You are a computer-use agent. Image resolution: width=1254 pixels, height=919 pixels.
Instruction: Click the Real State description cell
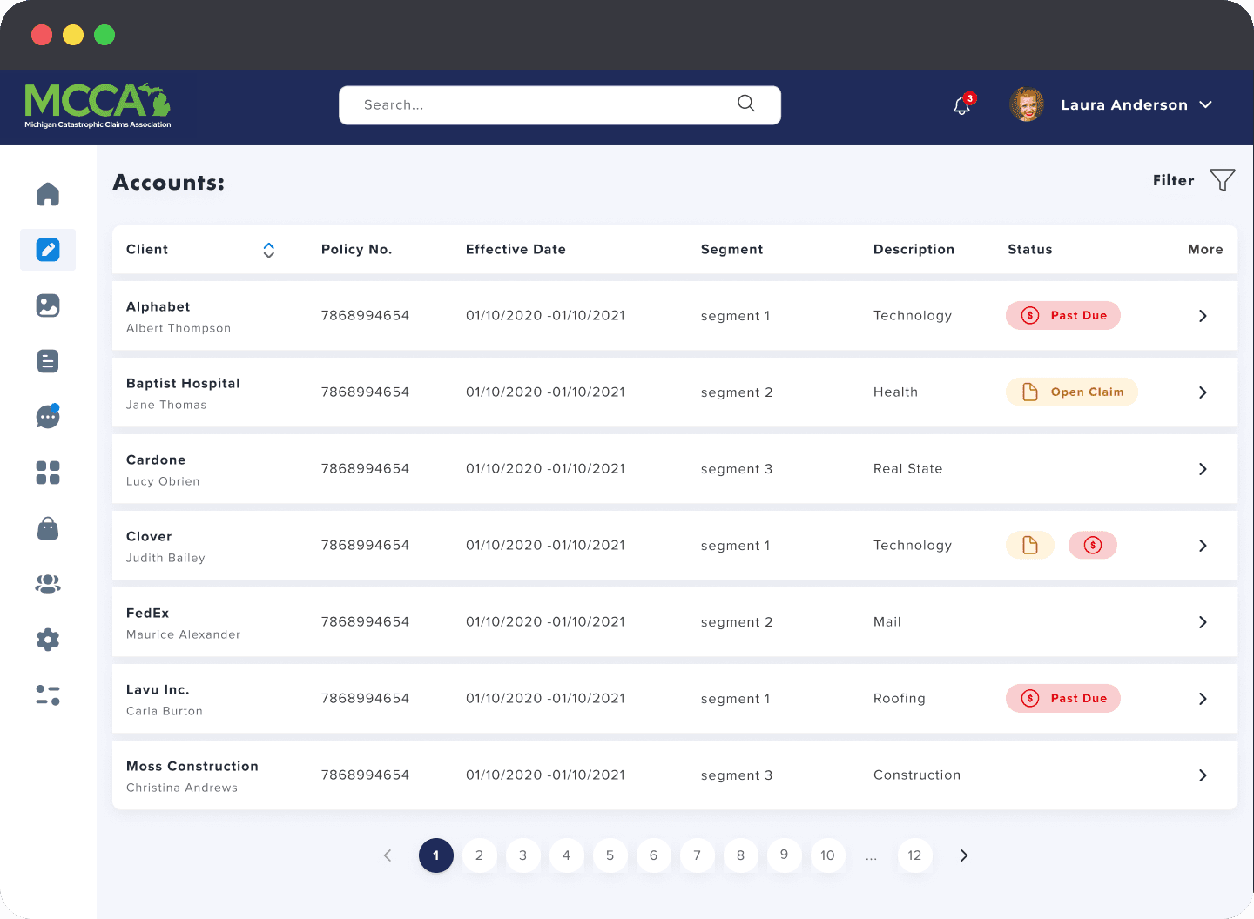point(908,469)
